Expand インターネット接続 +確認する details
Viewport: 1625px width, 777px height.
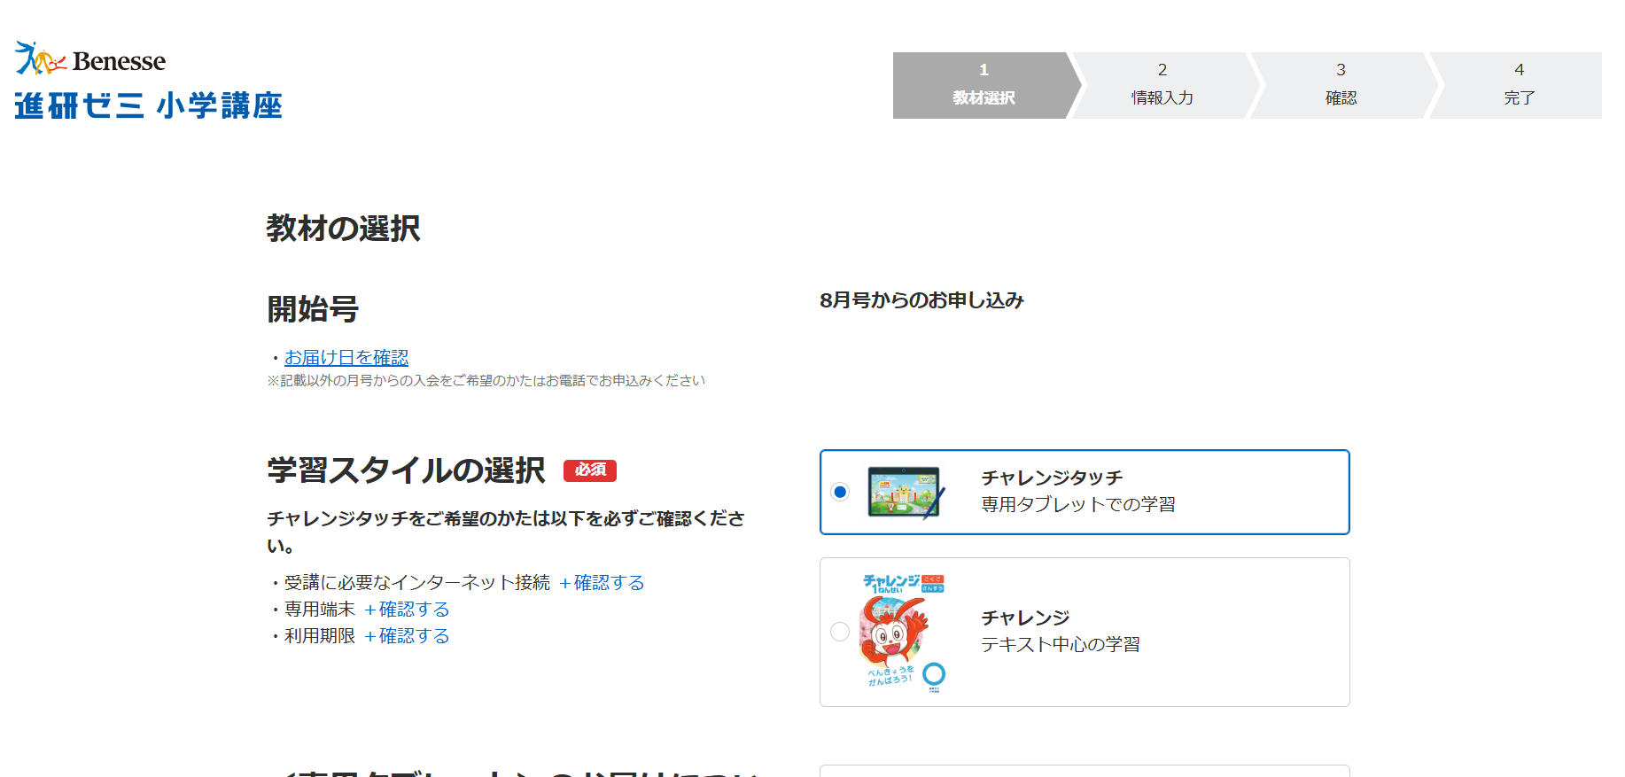point(602,582)
